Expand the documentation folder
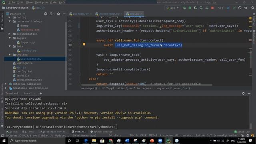This screenshot has width=256, height=144. click(x=10, y=34)
